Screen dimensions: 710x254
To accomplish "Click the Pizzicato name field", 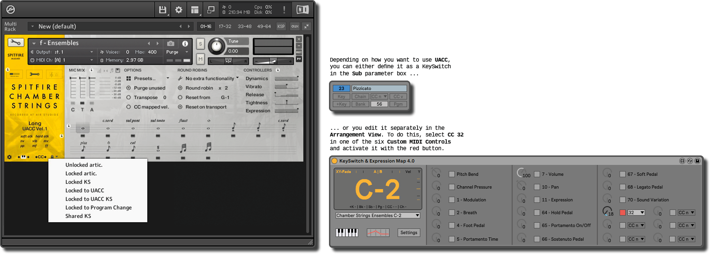I will point(379,89).
